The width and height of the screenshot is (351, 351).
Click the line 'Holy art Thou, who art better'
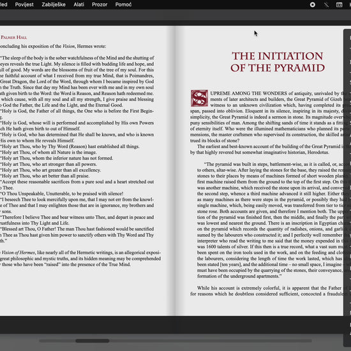45,176
